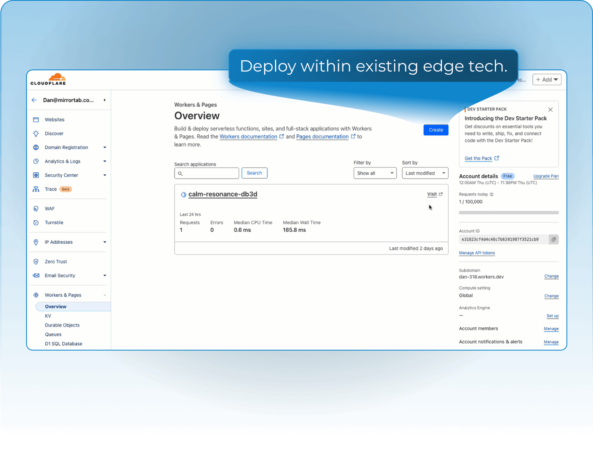Click the Requests today info icon
This screenshot has width=593, height=449.
(491, 194)
